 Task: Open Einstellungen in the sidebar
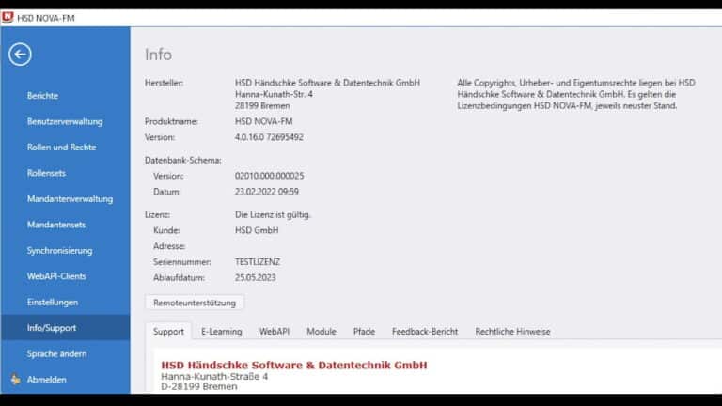(53, 303)
